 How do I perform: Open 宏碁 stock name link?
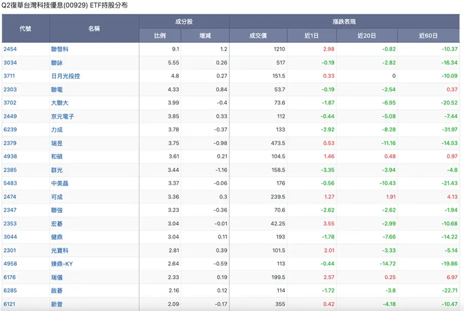[57, 224]
